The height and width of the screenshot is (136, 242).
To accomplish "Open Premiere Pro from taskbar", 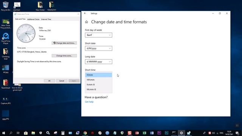I will pos(159,133).
